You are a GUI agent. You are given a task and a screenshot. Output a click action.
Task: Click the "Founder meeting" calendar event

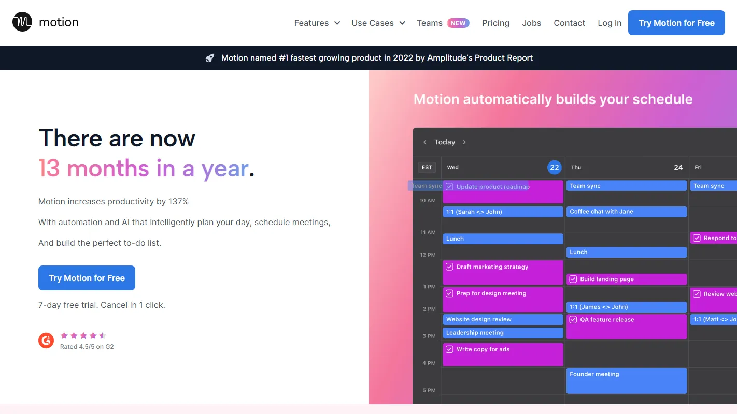[x=626, y=381]
